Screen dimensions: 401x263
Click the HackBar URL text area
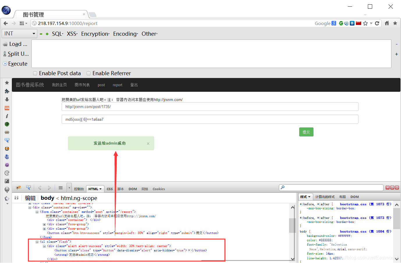[x=211, y=54]
